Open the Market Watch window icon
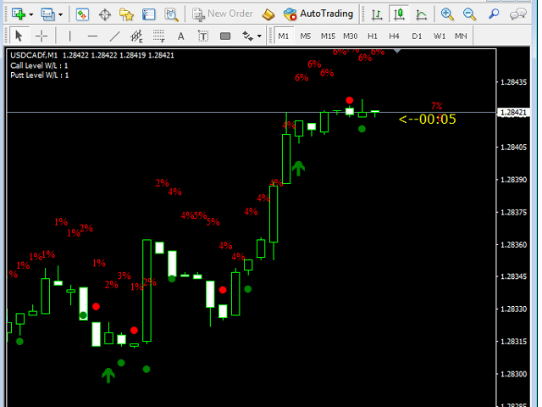542x407 pixels. [x=82, y=14]
